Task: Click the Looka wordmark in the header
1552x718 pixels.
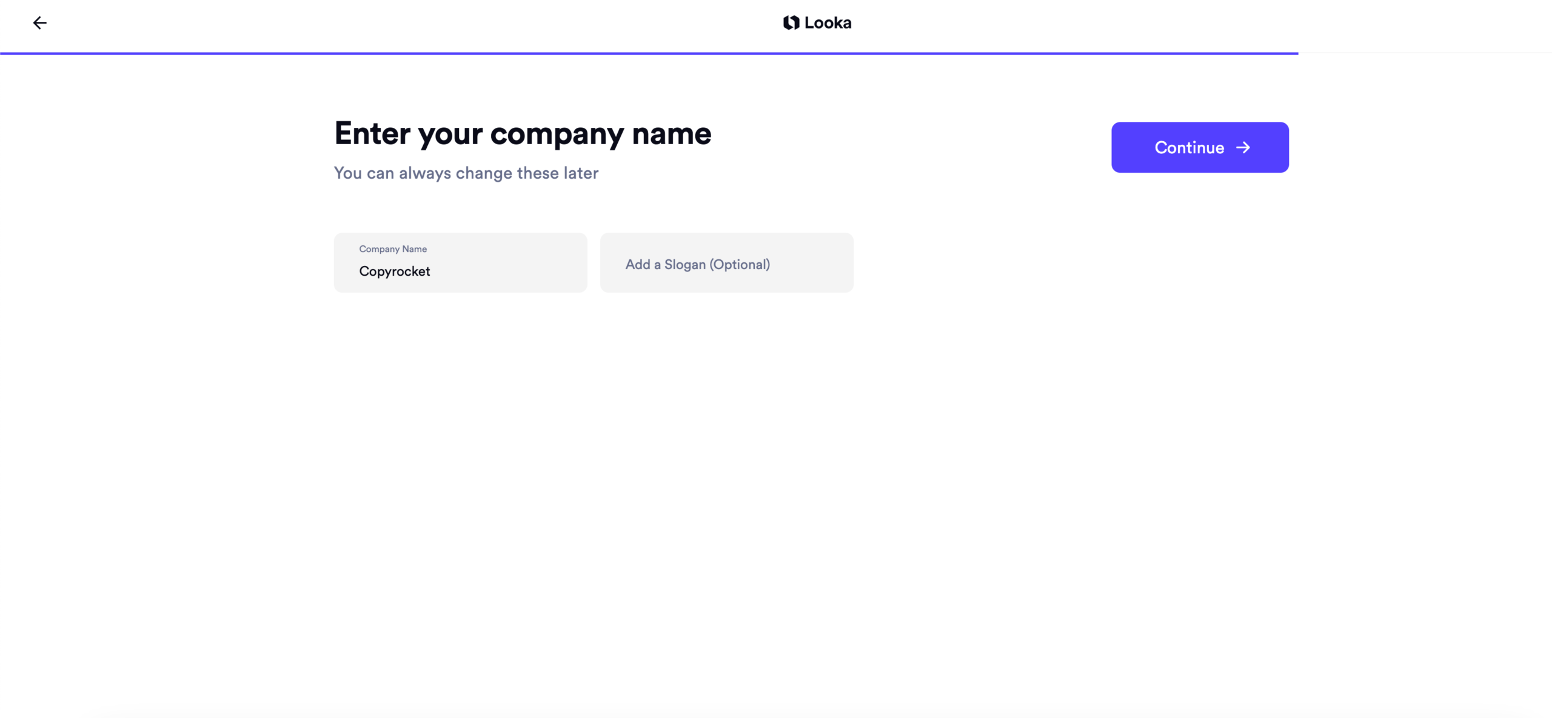Action: [x=828, y=22]
